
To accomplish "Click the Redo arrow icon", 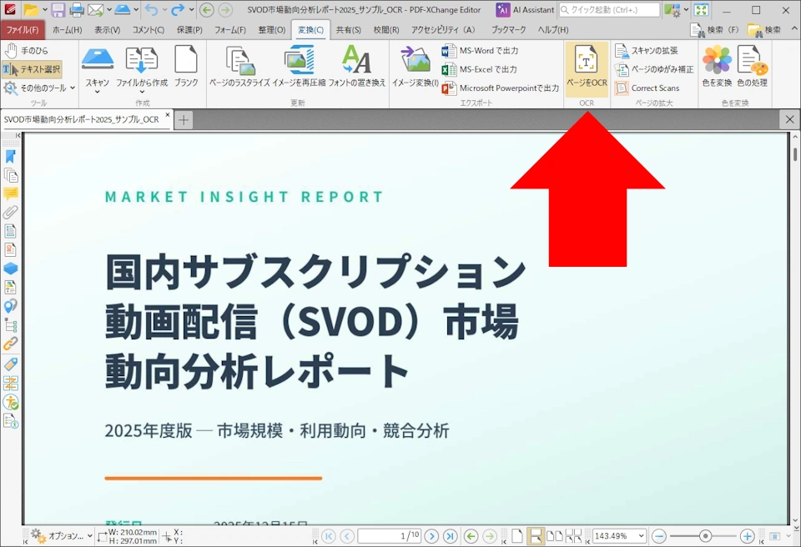I will point(178,9).
